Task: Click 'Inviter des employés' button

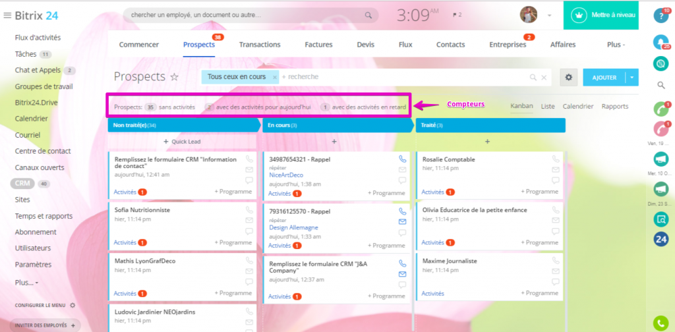Action: 45,325
